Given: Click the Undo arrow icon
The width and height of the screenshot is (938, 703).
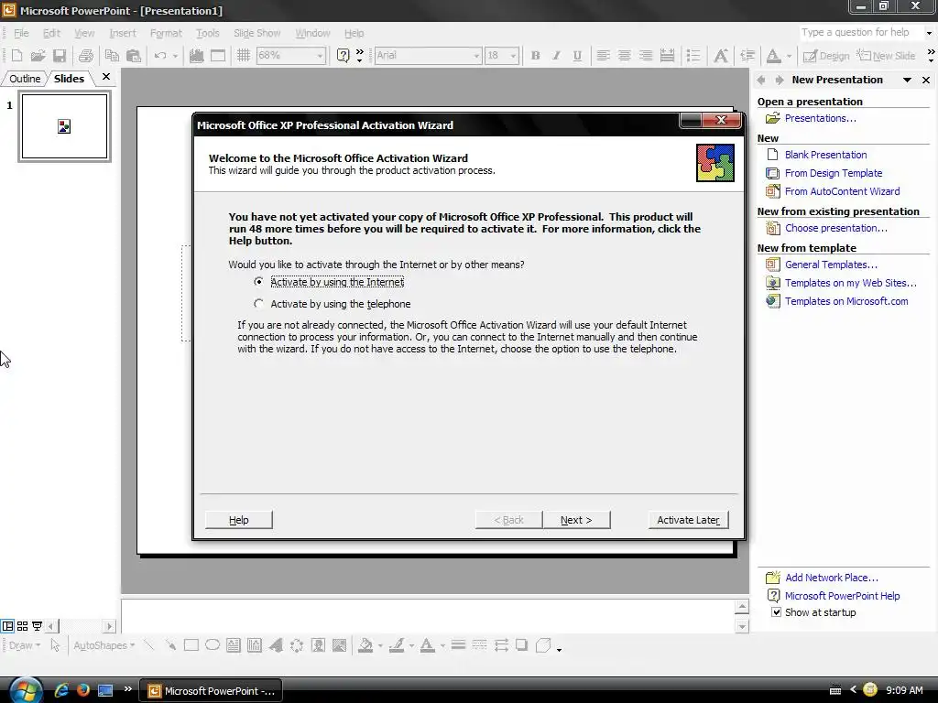Looking at the screenshot, I should pyautogui.click(x=159, y=56).
